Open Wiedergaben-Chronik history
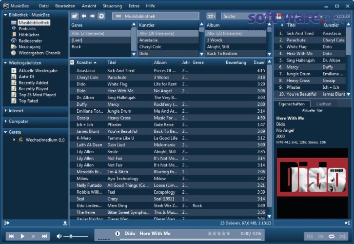The width and height of the screenshot is (354, 244). click(39, 53)
